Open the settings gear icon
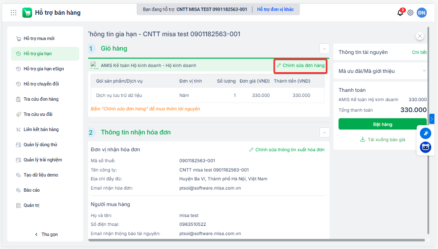 pos(410,13)
